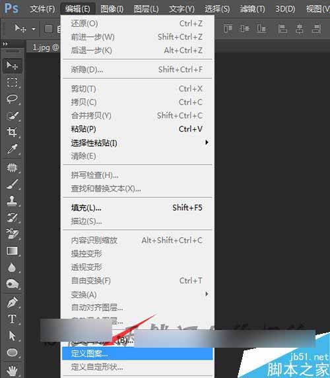Choose 合并拷贝(Y) menu item
Screen dimensions: 330x378
(x=137, y=116)
